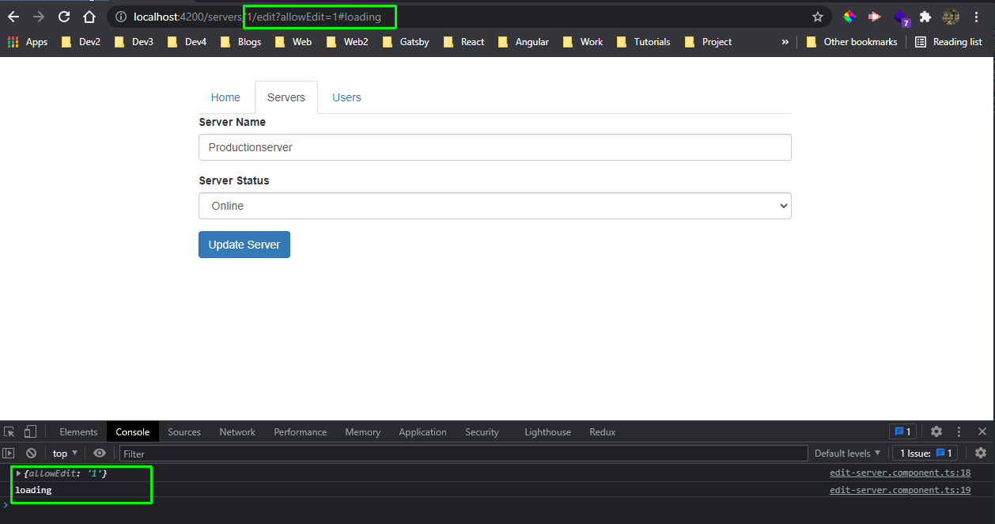This screenshot has width=995, height=524.
Task: Open the DevTools Memory panel
Action: tap(363, 432)
